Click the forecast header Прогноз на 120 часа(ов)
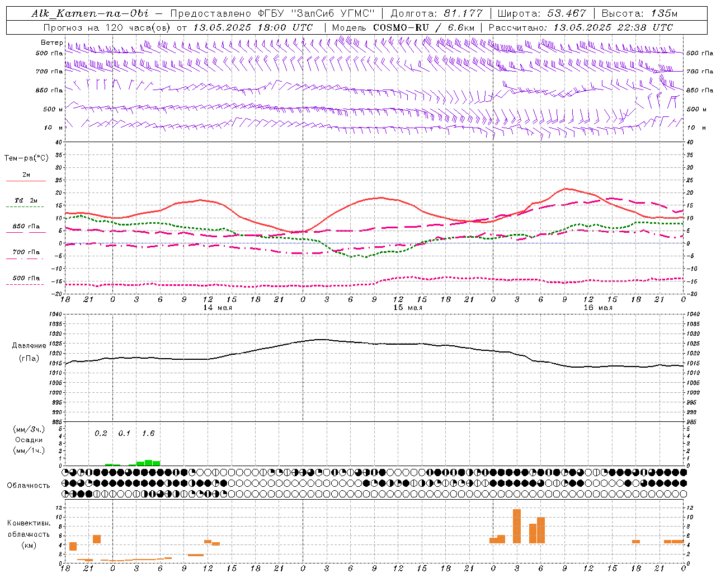716x573 pixels. point(107,27)
